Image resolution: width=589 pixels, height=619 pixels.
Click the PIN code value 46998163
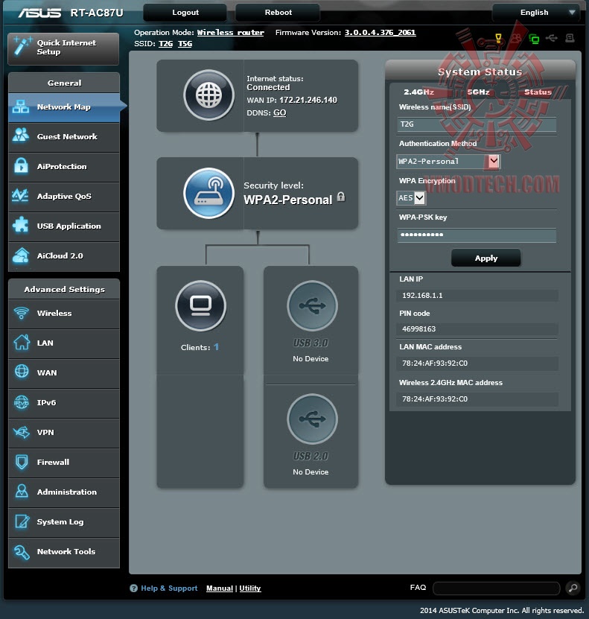(418, 328)
